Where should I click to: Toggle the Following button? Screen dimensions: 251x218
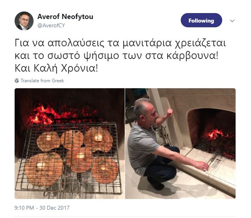pyautogui.click(x=201, y=20)
